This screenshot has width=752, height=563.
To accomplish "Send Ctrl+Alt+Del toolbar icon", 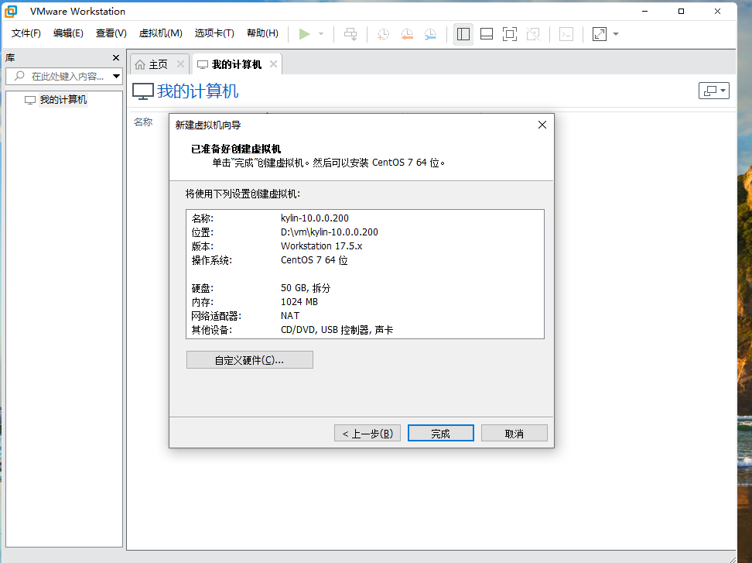I will 350,34.
